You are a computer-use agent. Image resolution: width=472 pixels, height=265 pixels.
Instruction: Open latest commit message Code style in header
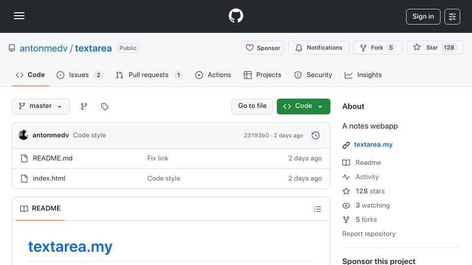pyautogui.click(x=89, y=135)
